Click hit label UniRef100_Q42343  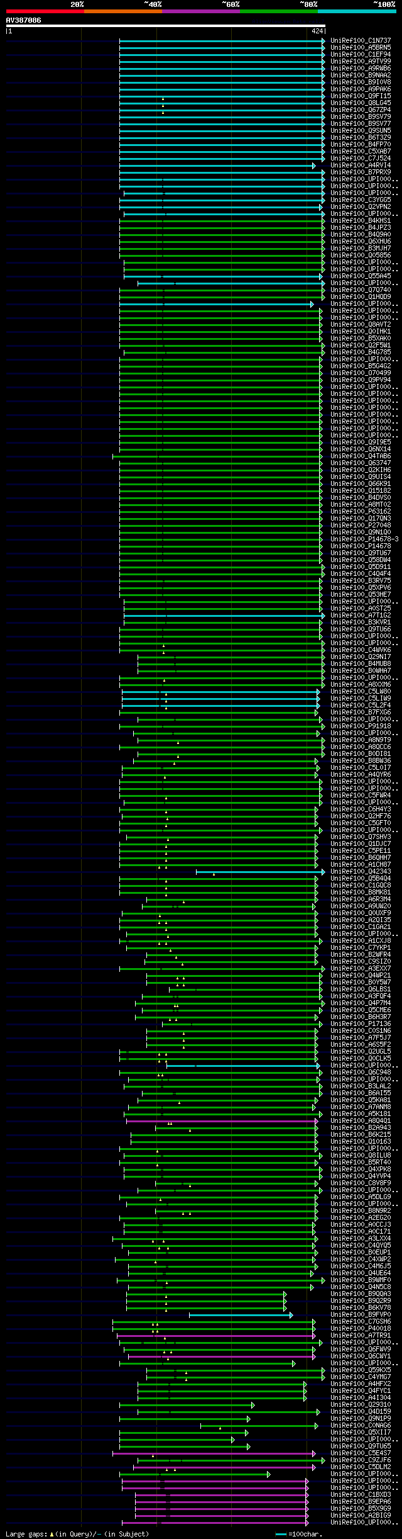tap(361, 872)
